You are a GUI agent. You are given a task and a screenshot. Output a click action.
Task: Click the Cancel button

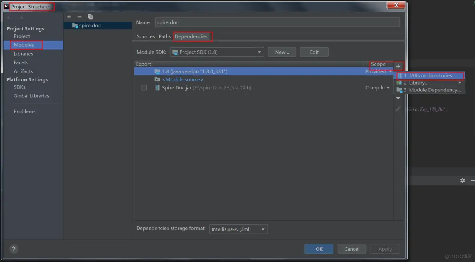(x=352, y=249)
